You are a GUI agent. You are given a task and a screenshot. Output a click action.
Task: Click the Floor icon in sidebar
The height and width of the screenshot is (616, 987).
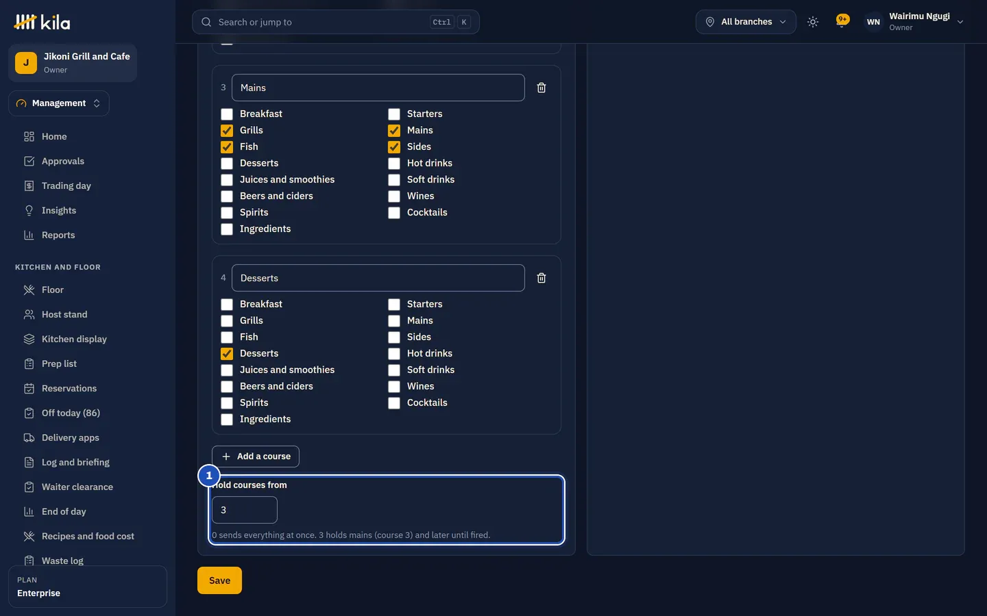click(29, 290)
